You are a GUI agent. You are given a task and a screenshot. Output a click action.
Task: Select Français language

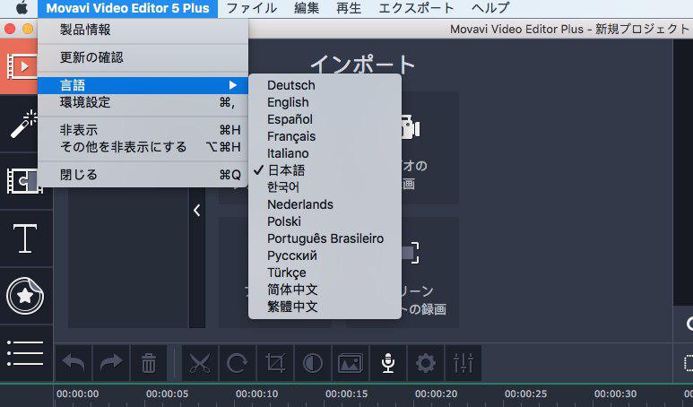point(325,136)
